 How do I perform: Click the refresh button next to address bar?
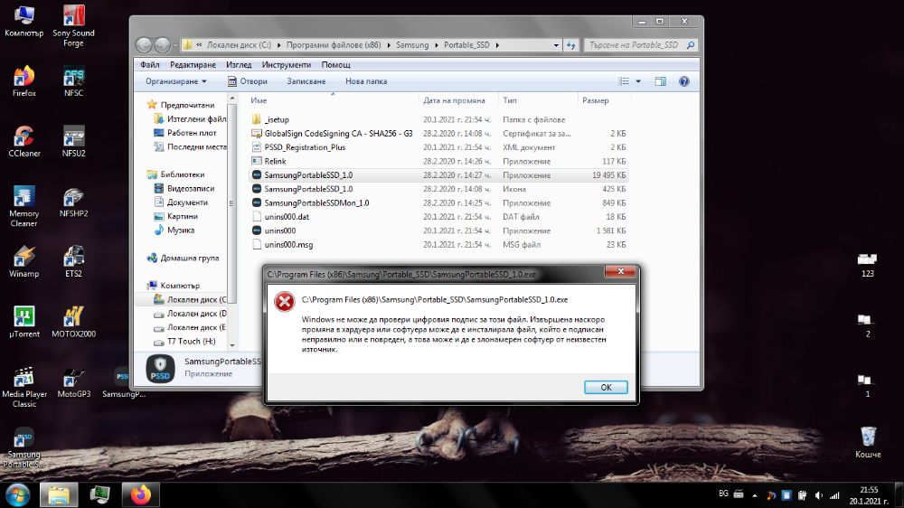point(570,45)
